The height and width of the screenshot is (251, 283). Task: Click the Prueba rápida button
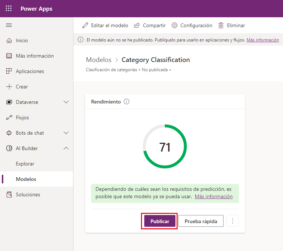pyautogui.click(x=201, y=221)
